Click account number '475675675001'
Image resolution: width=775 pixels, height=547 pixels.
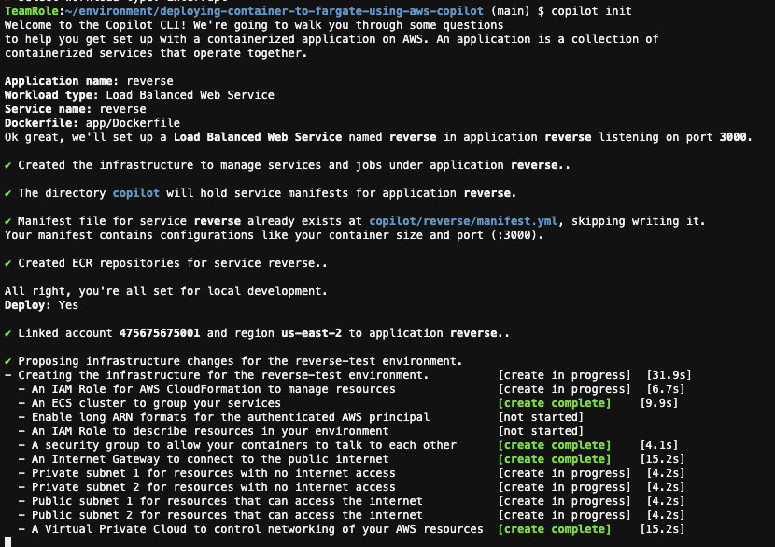coord(160,333)
